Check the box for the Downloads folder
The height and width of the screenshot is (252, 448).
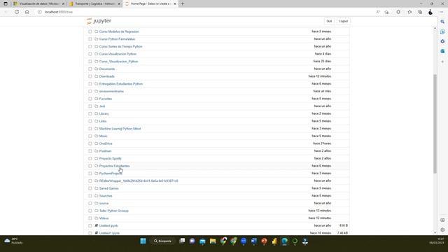click(90, 76)
